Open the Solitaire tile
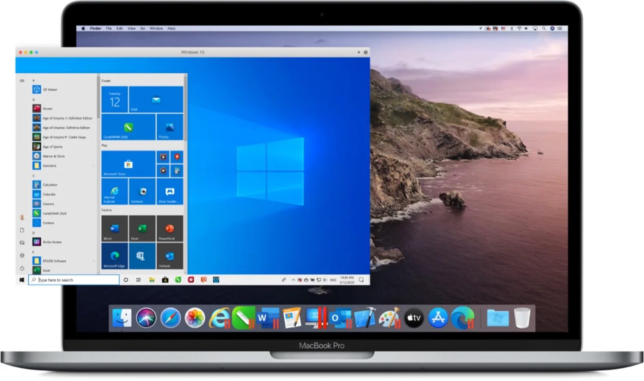644x381 pixels. (x=142, y=191)
